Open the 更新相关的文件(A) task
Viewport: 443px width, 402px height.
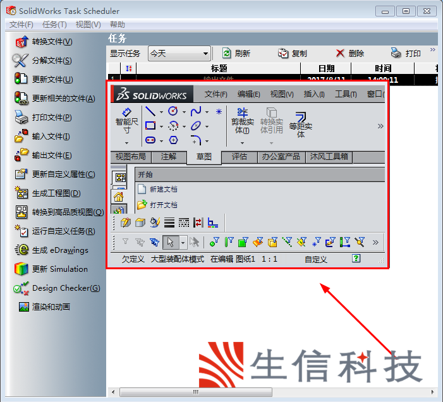pos(55,99)
